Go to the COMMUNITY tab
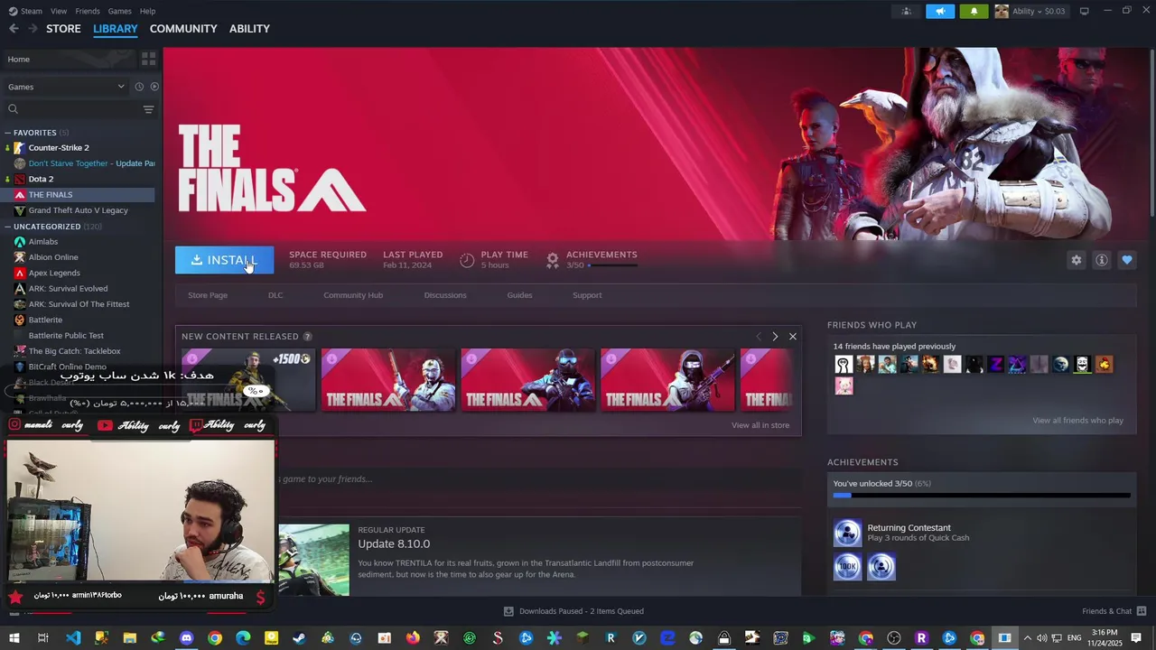 pos(183,29)
